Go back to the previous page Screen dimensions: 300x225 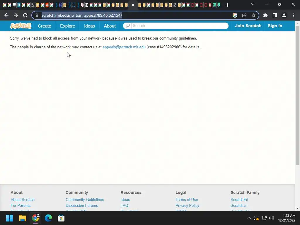click(6, 15)
